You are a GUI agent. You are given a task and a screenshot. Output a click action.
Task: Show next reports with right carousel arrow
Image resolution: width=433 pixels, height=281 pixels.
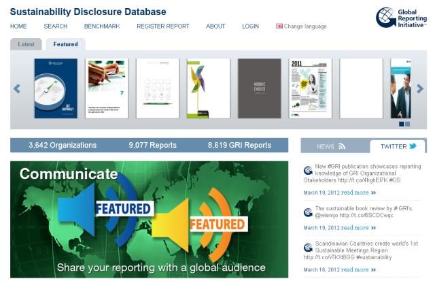tap(420, 88)
